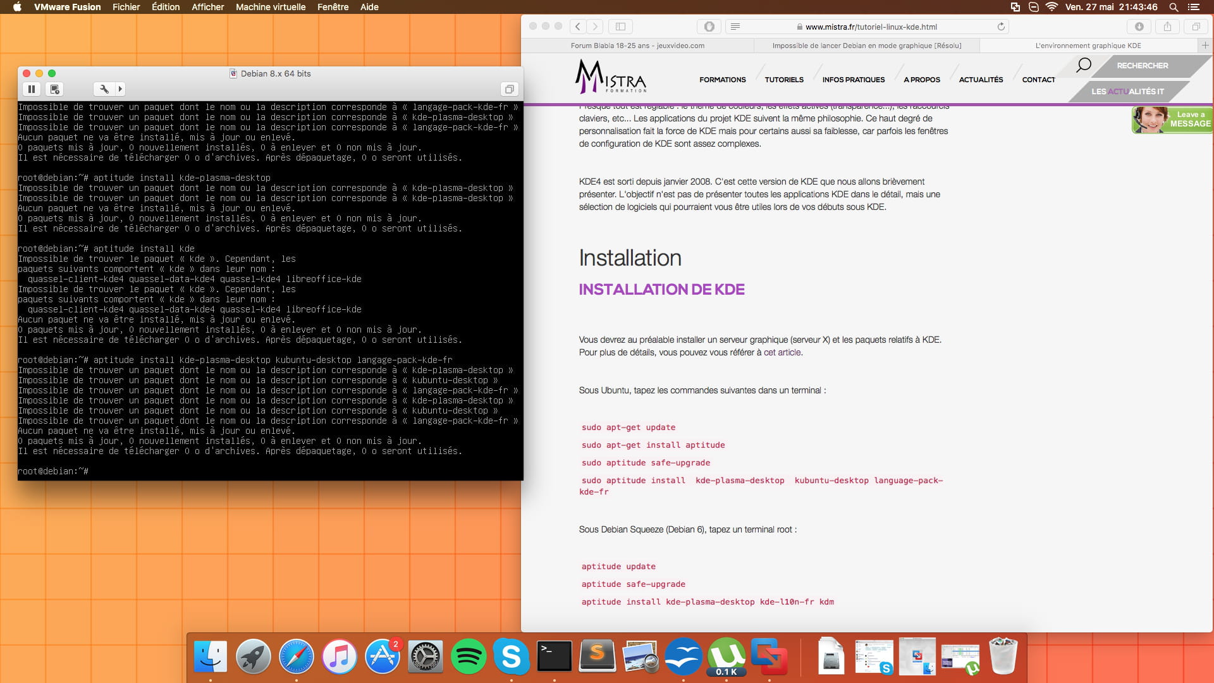Image resolution: width=1214 pixels, height=683 pixels.
Task: Click the Mistra Formation logo
Action: [611, 77]
